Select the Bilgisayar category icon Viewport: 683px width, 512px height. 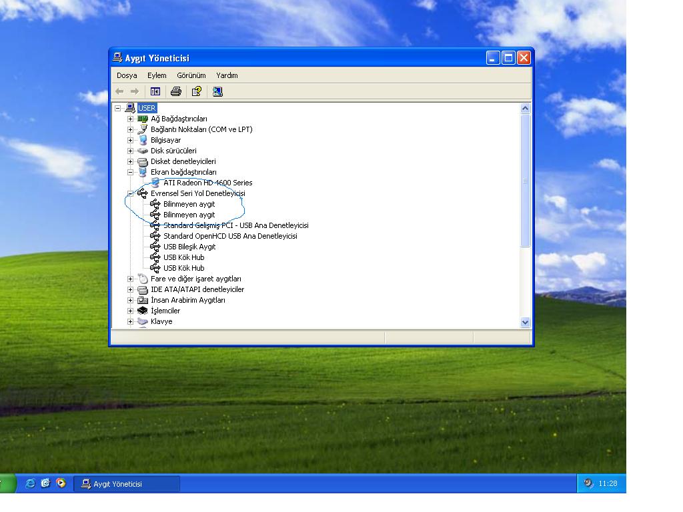(x=143, y=140)
